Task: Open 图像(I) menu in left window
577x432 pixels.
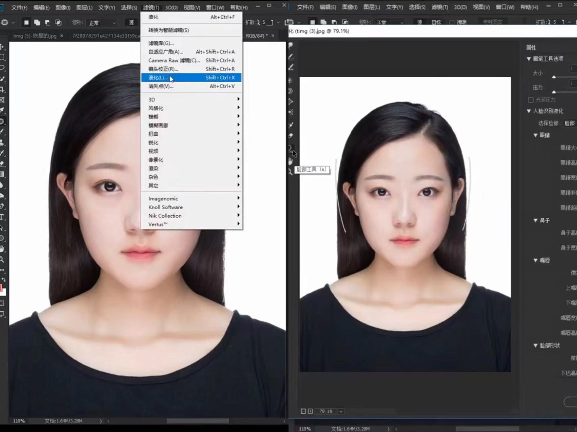Action: pos(63,7)
